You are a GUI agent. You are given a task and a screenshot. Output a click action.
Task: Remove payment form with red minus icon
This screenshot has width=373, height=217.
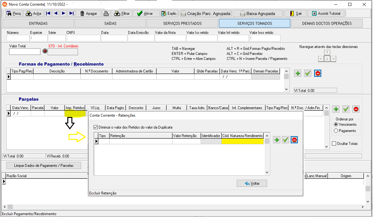coord(318,73)
